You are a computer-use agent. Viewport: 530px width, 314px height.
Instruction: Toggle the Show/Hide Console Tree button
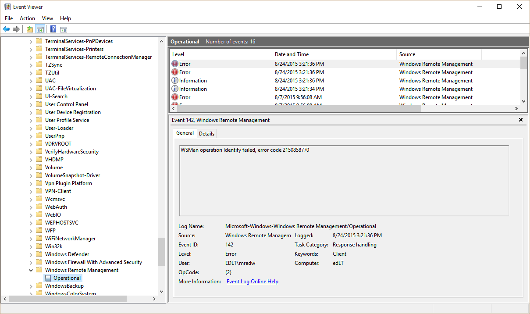click(40, 29)
